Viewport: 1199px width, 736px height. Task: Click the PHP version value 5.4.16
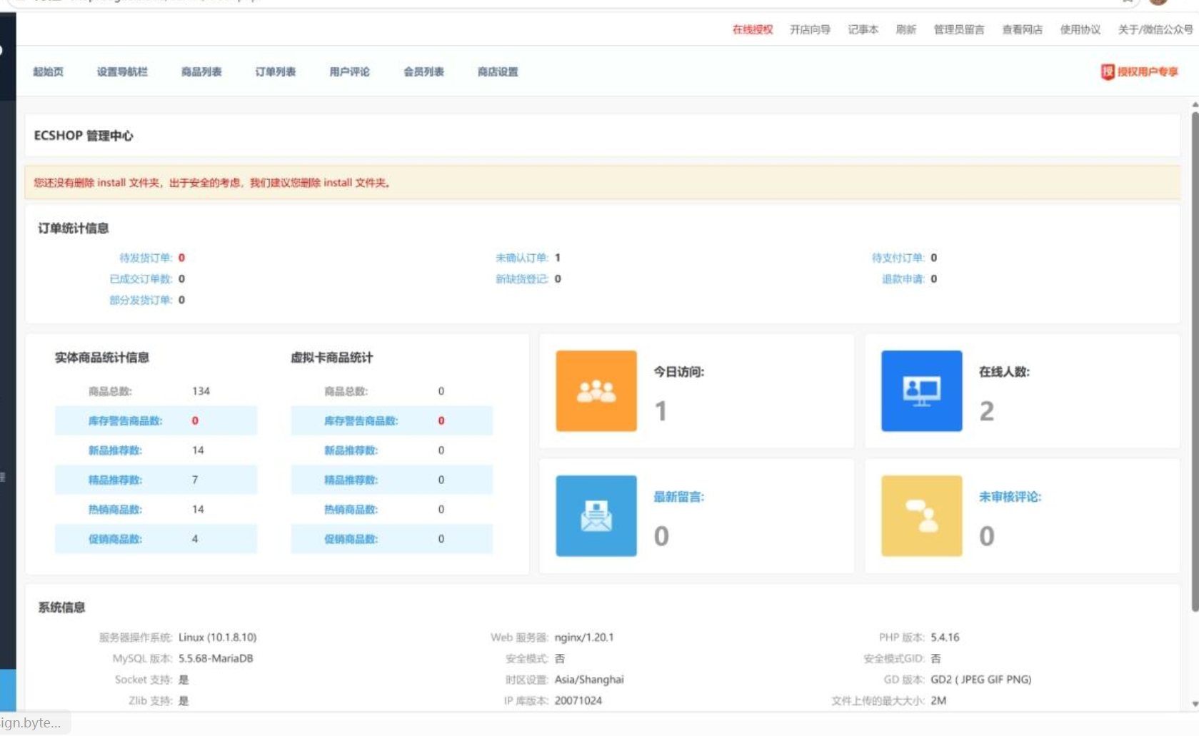[x=945, y=637]
